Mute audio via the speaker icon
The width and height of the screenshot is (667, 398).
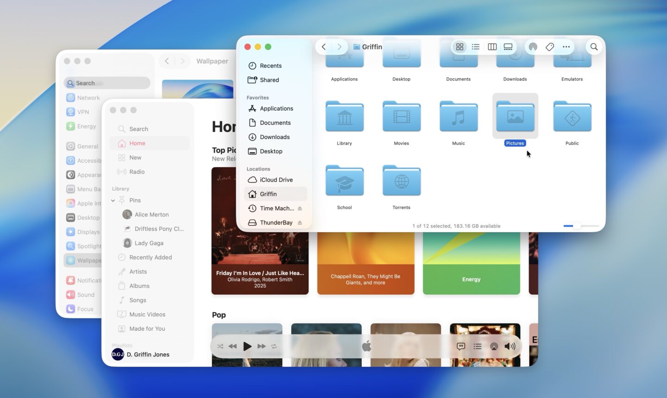pos(510,346)
